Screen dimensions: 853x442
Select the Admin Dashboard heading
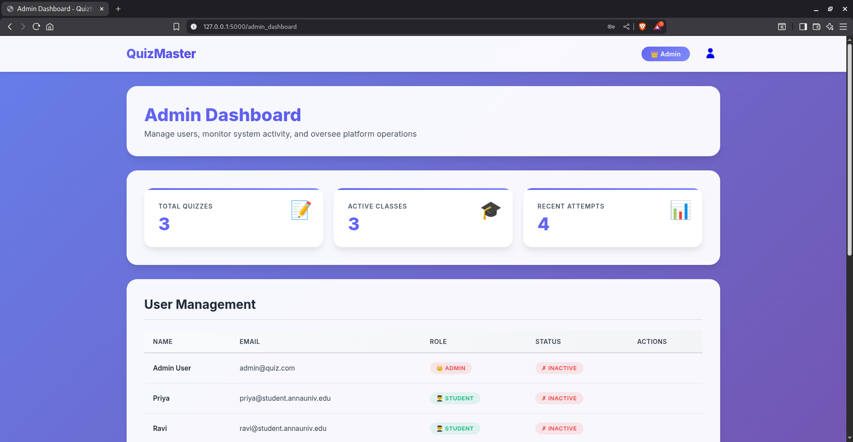[x=223, y=115]
